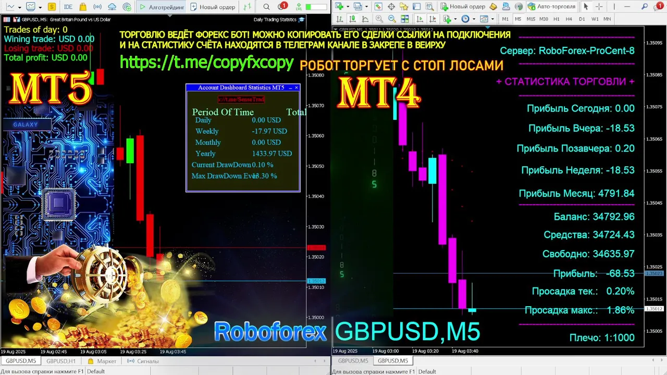This screenshot has height=375, width=667.
Task: Expand MT4 profiles dropdown arrow
Action: [367, 7]
